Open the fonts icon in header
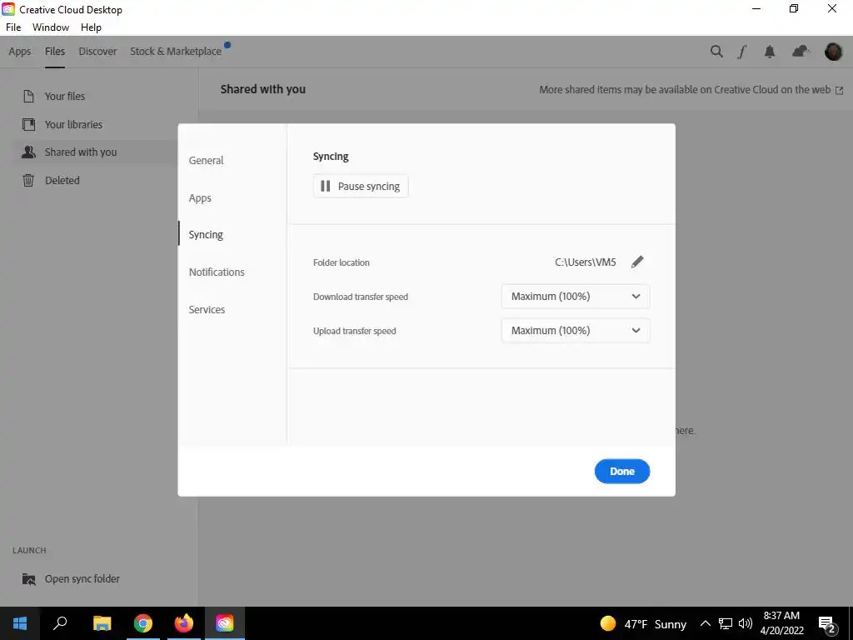 point(742,52)
